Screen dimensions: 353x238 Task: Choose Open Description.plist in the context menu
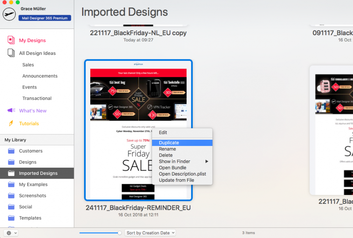(x=182, y=174)
